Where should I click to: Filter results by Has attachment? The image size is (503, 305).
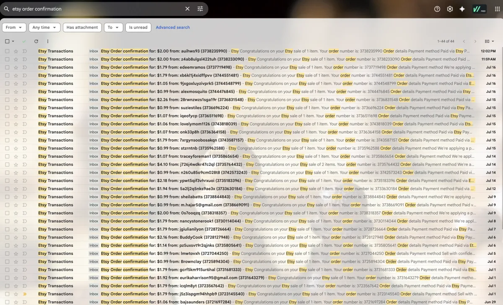82,28
